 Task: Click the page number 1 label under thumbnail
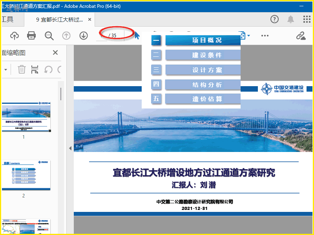coord(24,137)
